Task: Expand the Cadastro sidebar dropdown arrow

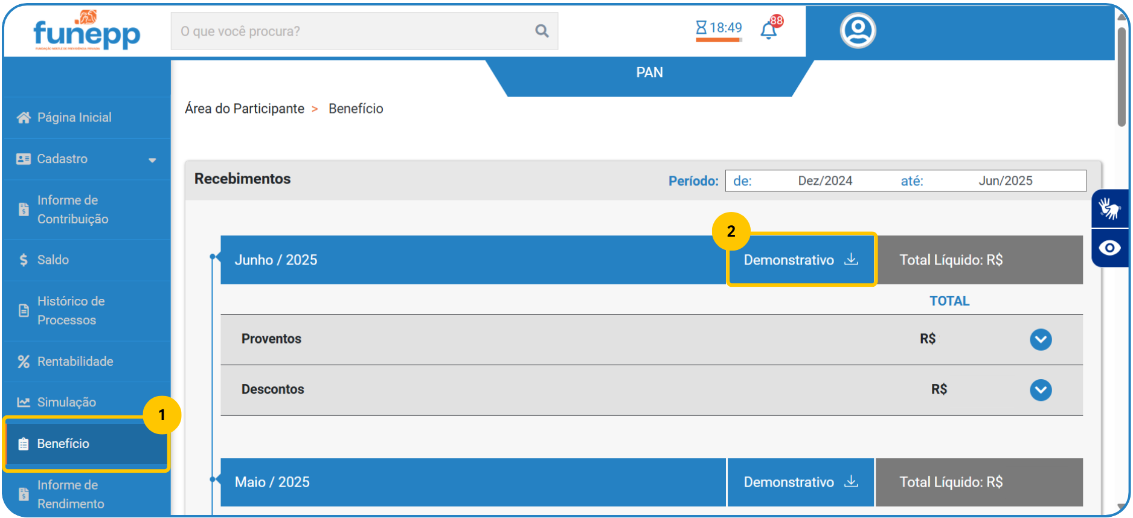Action: [x=152, y=160]
